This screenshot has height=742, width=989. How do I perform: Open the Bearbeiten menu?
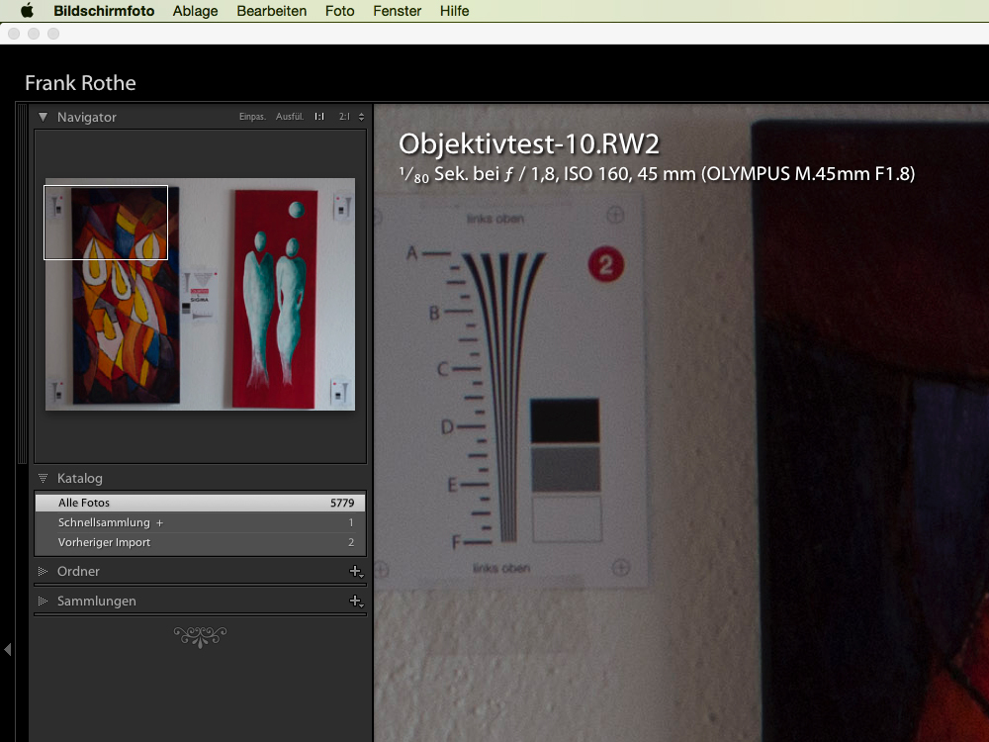271,11
